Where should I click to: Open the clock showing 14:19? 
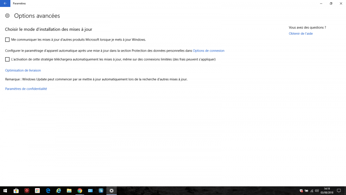point(327,190)
